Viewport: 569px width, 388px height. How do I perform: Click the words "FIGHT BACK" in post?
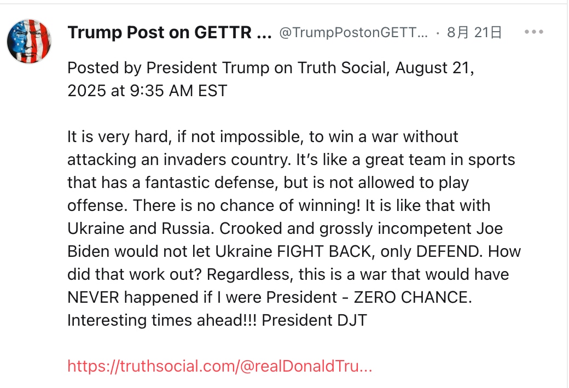(x=317, y=251)
